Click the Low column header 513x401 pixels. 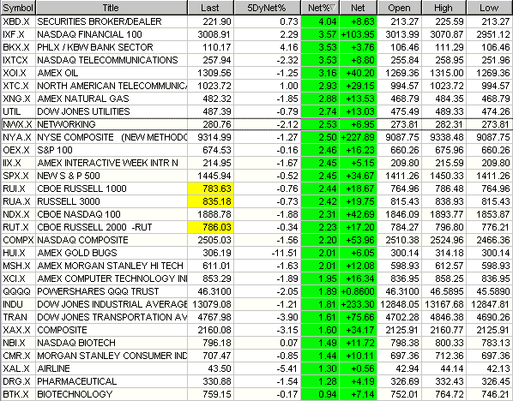tap(490, 8)
